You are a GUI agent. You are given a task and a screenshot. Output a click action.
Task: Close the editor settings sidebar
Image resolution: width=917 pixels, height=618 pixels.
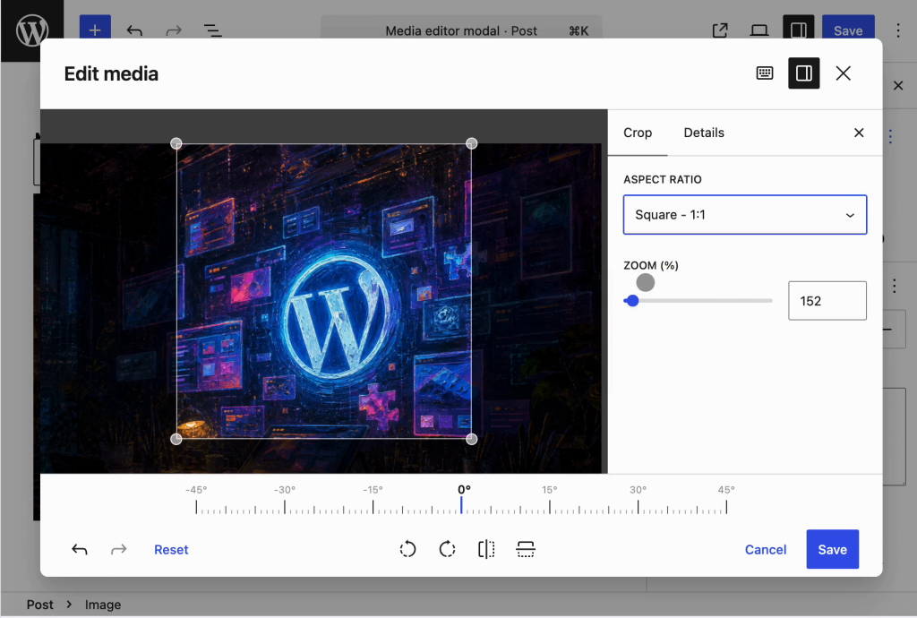point(898,86)
